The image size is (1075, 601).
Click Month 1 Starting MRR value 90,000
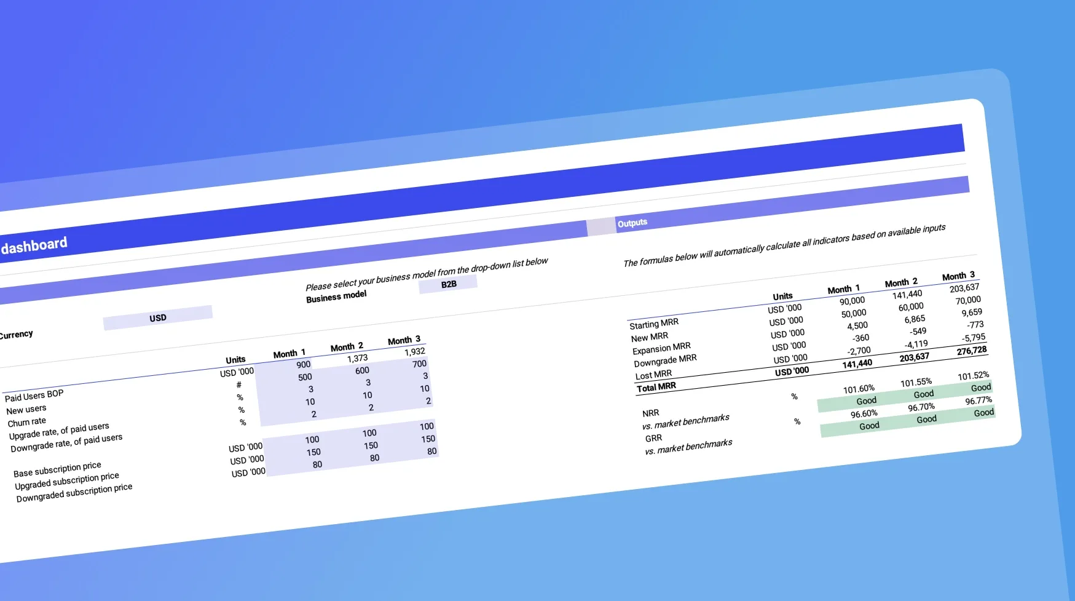852,301
